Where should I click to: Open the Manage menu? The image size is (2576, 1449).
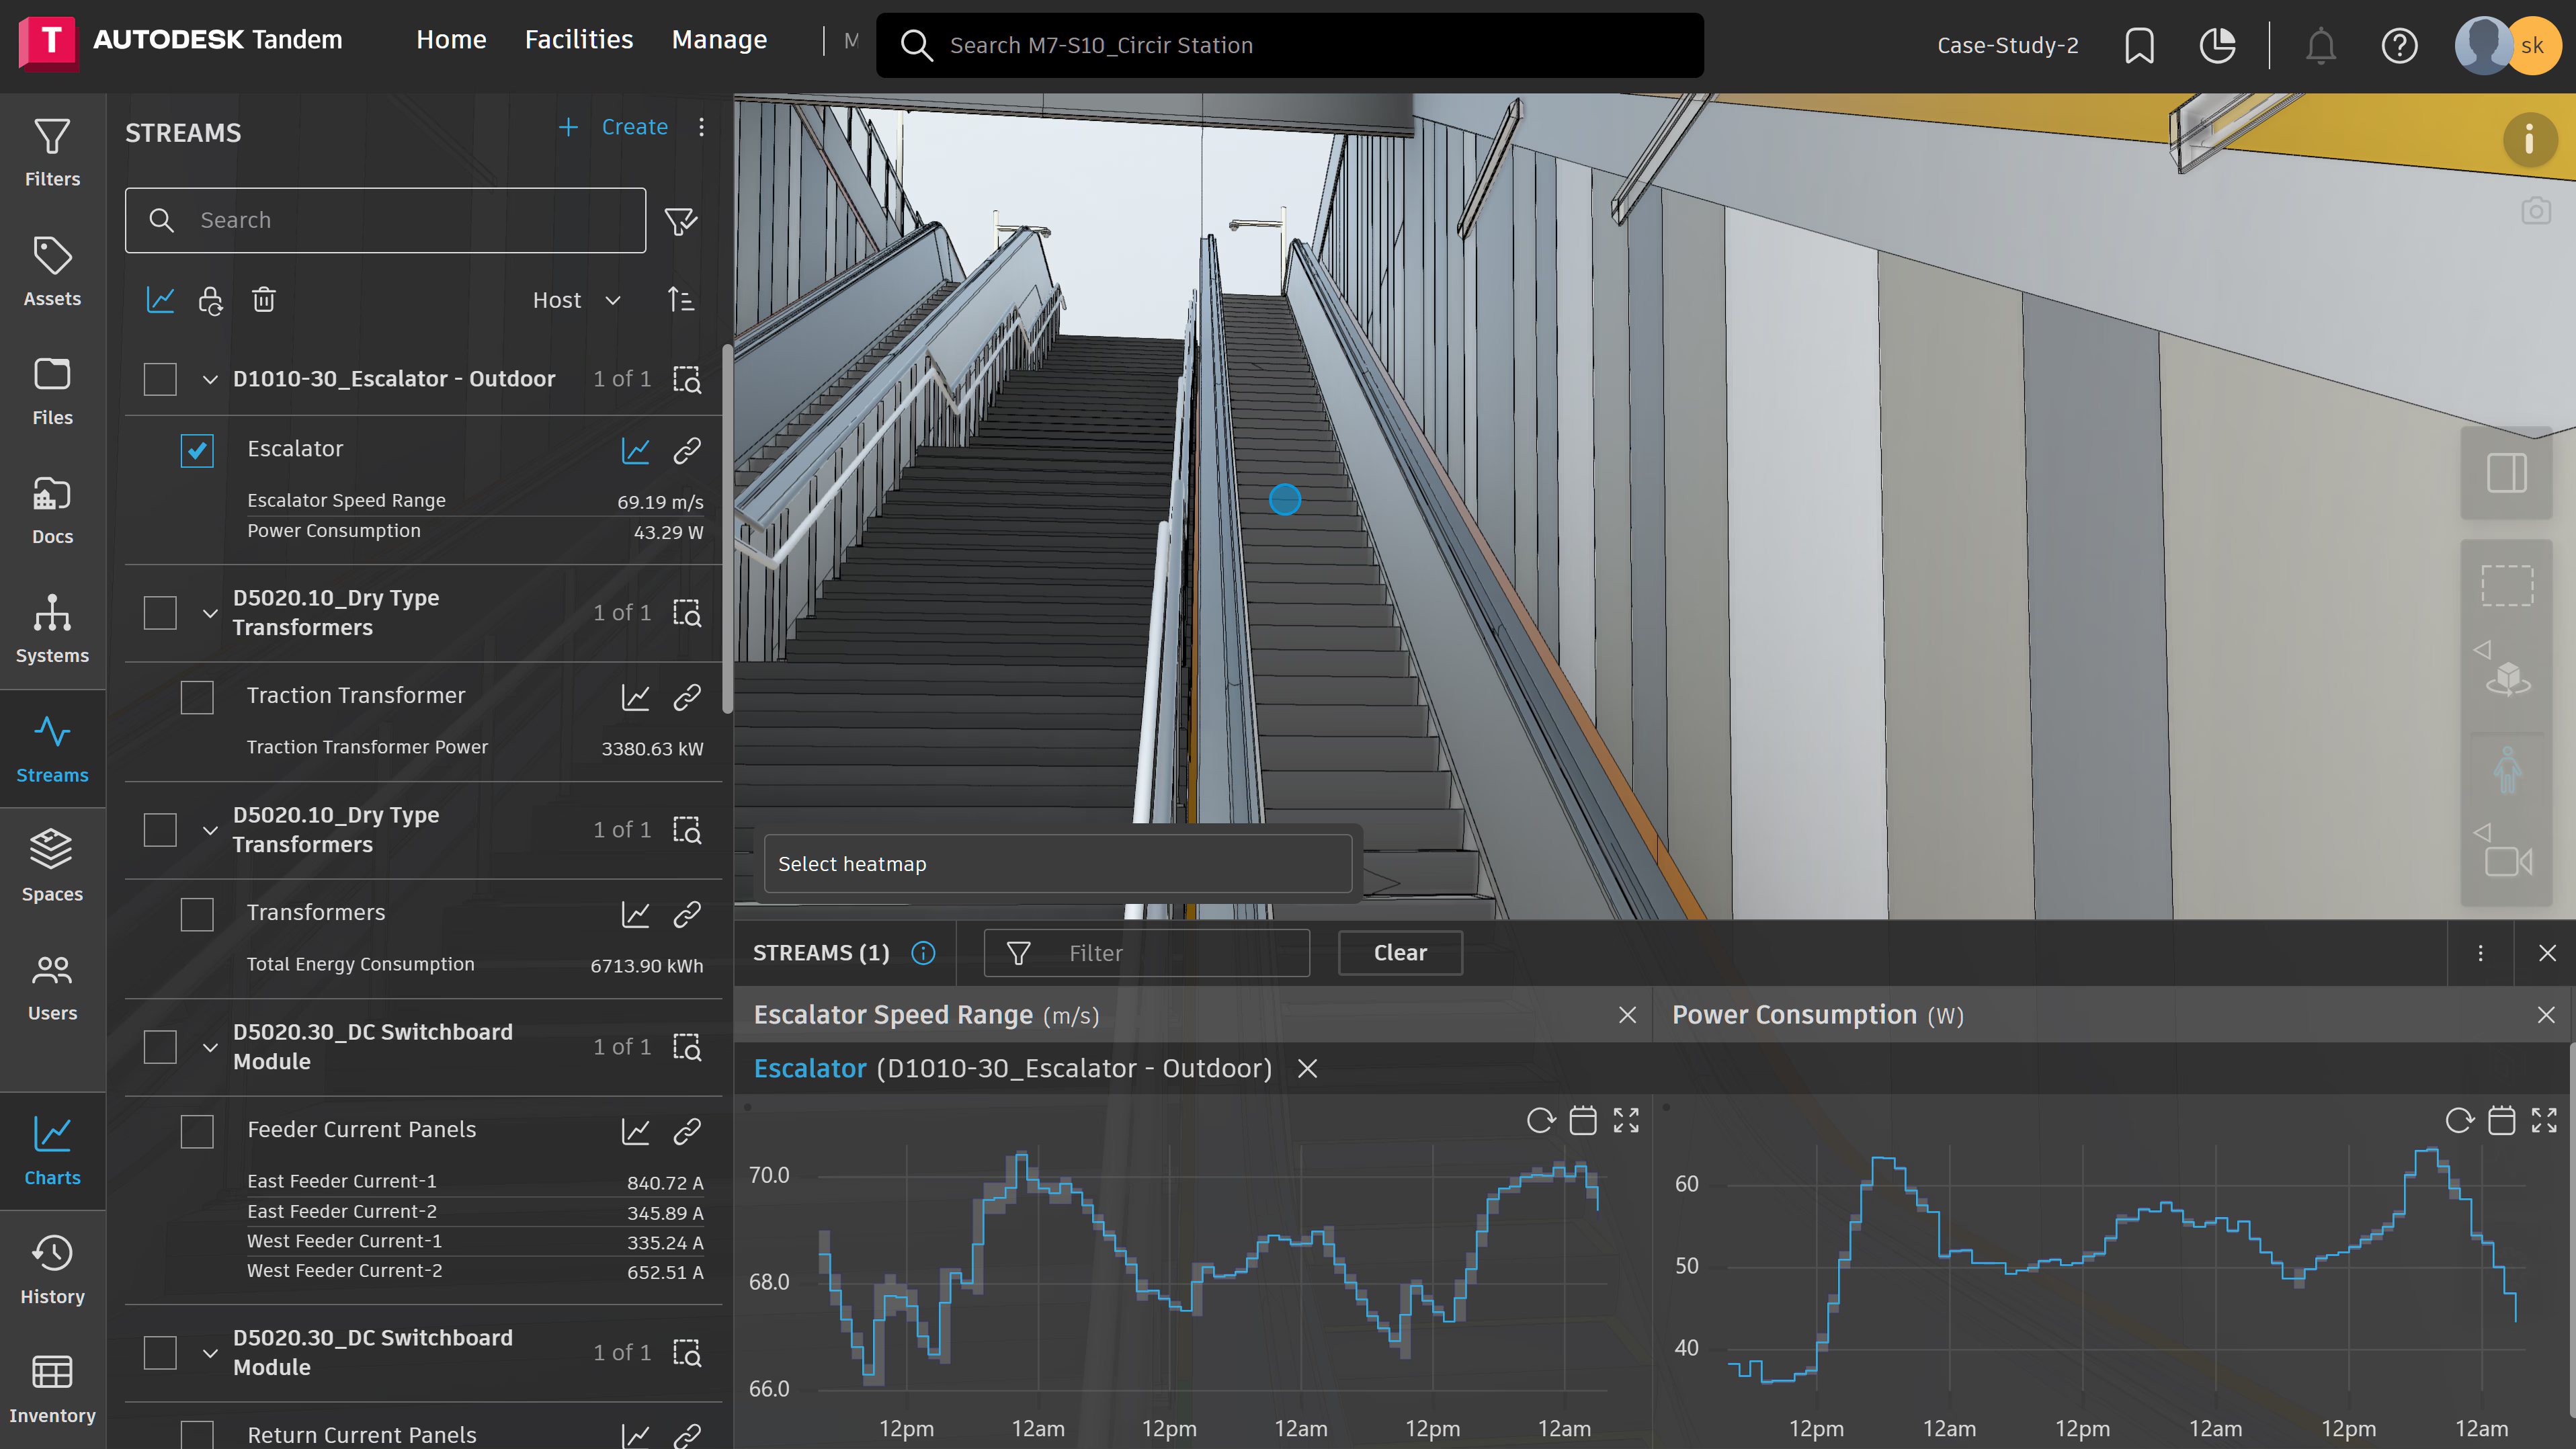point(719,40)
